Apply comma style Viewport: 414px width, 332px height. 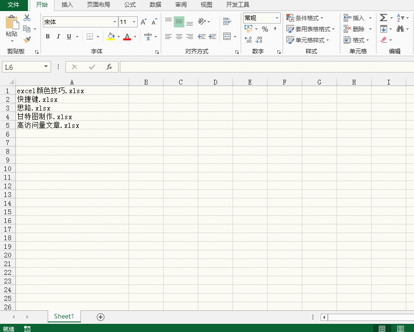click(275, 28)
